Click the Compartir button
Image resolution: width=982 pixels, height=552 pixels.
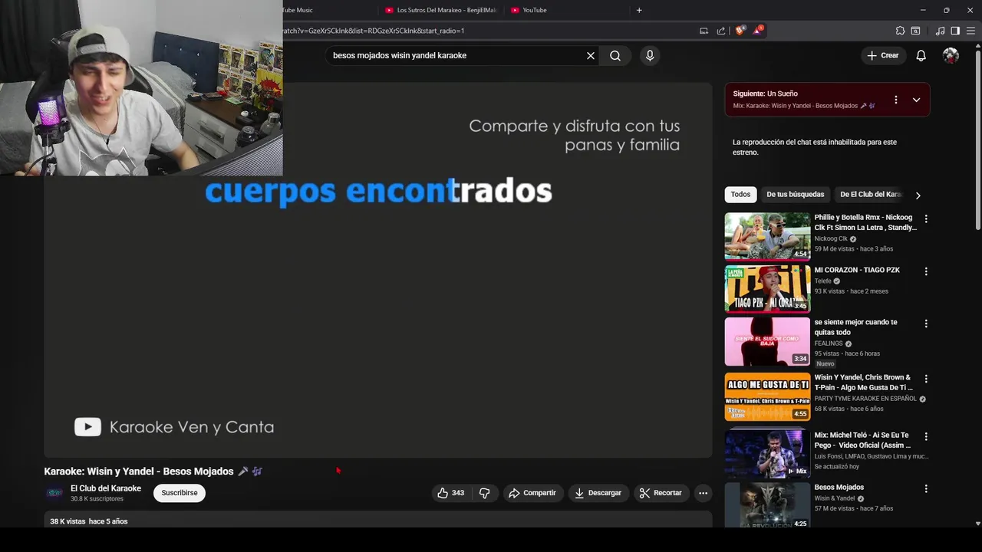click(x=532, y=493)
